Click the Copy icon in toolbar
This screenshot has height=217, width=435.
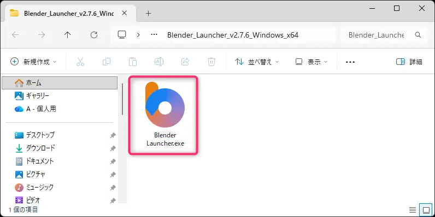[x=107, y=62]
